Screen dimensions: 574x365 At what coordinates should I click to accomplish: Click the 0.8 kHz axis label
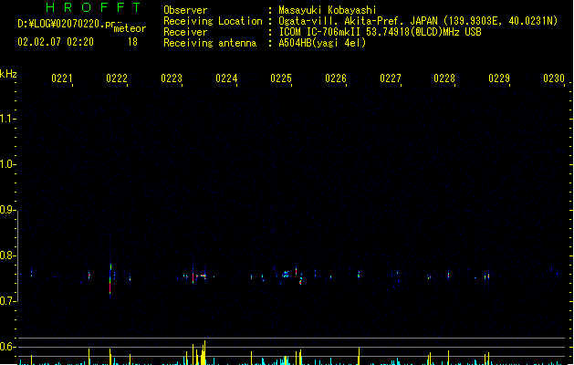(7, 255)
